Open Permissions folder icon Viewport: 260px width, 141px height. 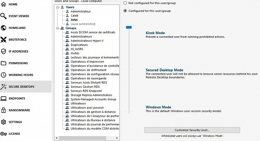[3, 63]
